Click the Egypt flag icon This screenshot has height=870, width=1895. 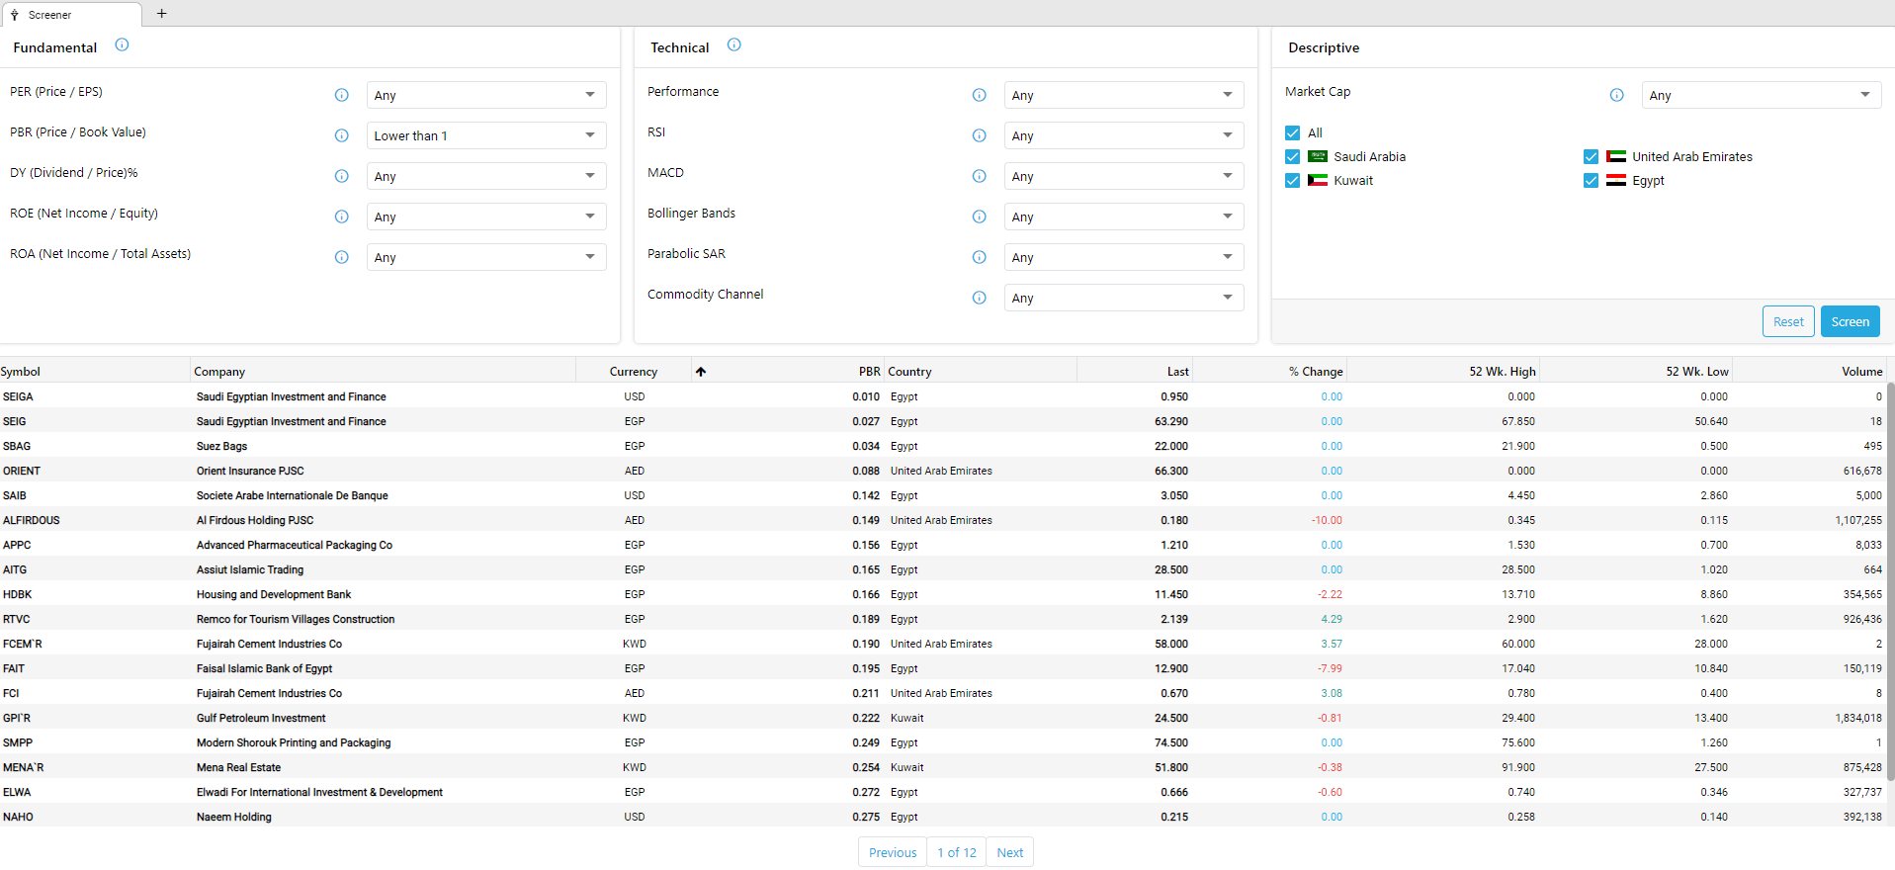pos(1615,180)
